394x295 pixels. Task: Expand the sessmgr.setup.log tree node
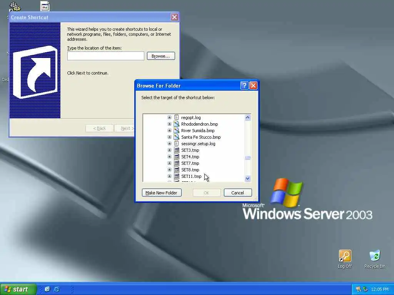pos(169,144)
